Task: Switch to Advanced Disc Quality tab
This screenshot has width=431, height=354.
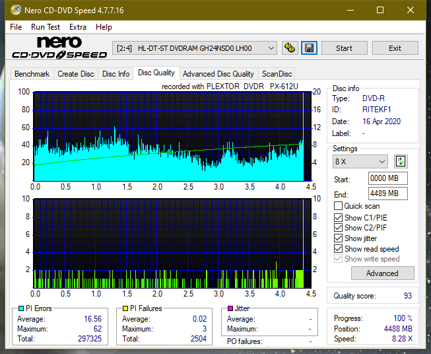Action: [218, 74]
